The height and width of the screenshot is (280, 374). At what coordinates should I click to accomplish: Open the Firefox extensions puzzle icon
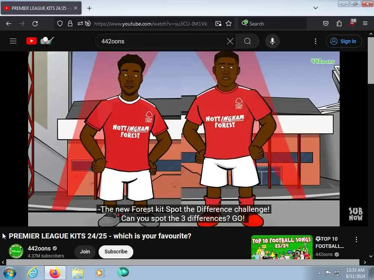339,23
